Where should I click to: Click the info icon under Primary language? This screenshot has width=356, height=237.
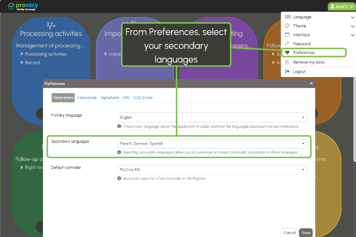click(119, 126)
